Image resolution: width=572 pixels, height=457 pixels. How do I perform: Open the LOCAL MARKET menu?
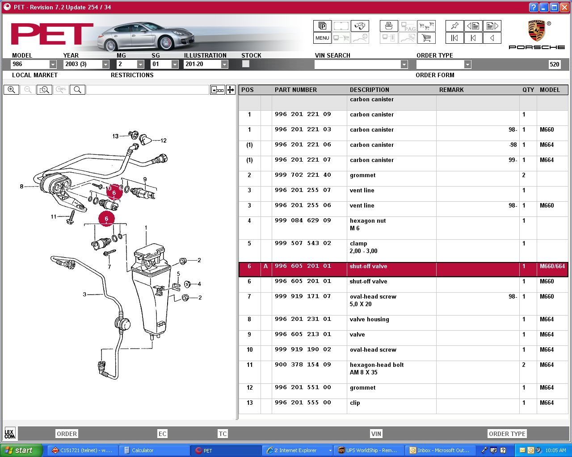click(35, 75)
